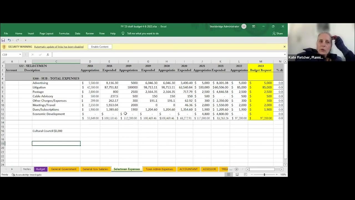Switch to the Home ribbon tab
355x200 pixels.
19,33
